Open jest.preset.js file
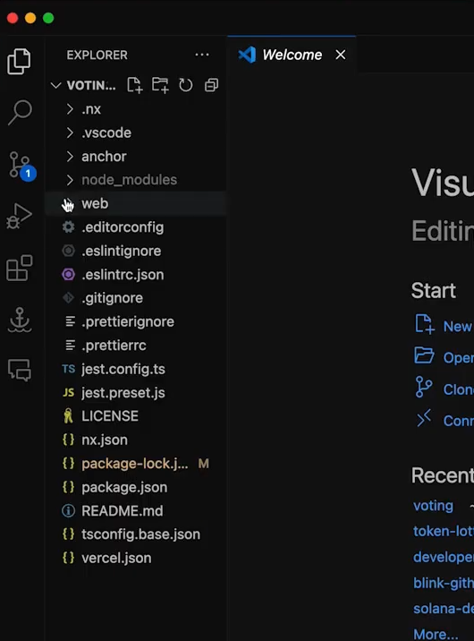The image size is (474, 641). [x=135, y=393]
